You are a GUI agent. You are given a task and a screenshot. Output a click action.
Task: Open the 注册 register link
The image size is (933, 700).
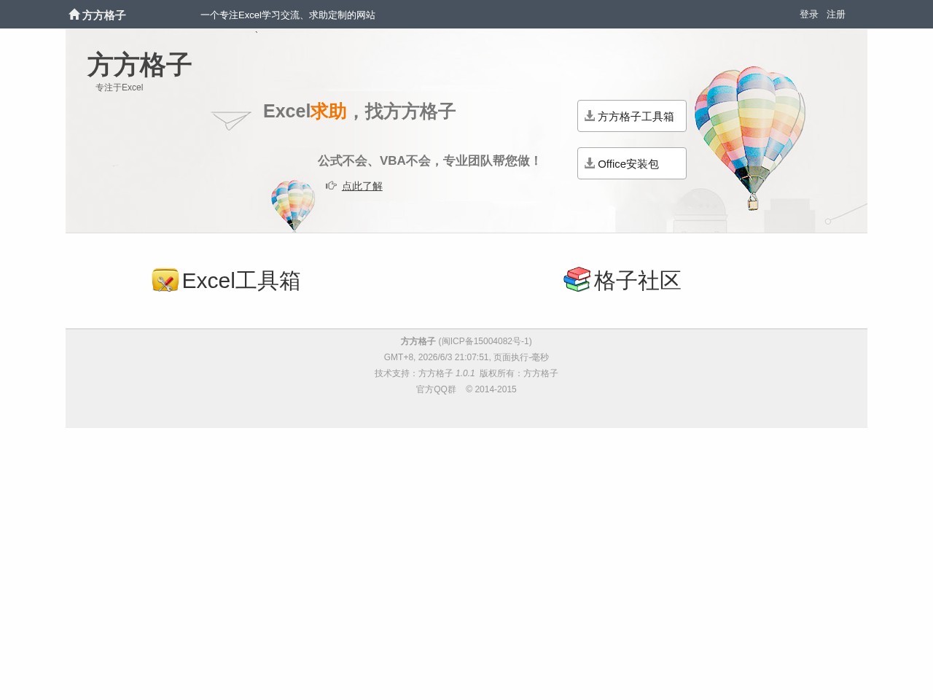tap(836, 15)
